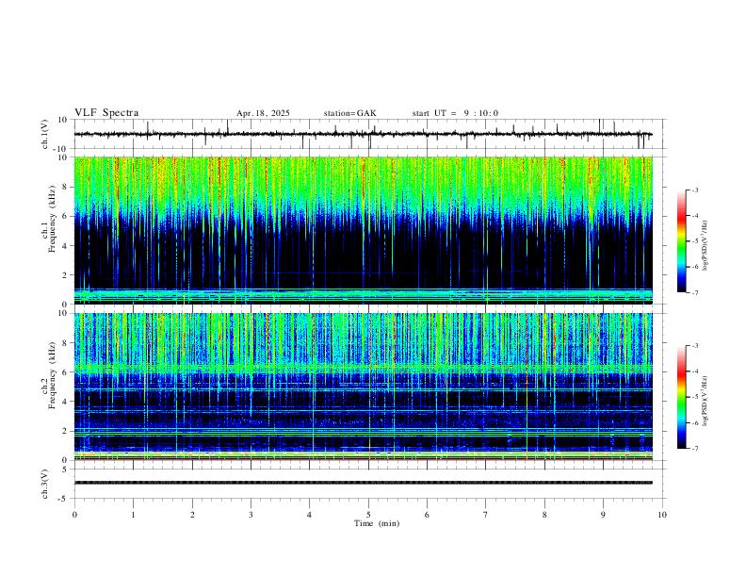
Task: Click the ch.1 spectrogram color bar
Action: click(681, 241)
